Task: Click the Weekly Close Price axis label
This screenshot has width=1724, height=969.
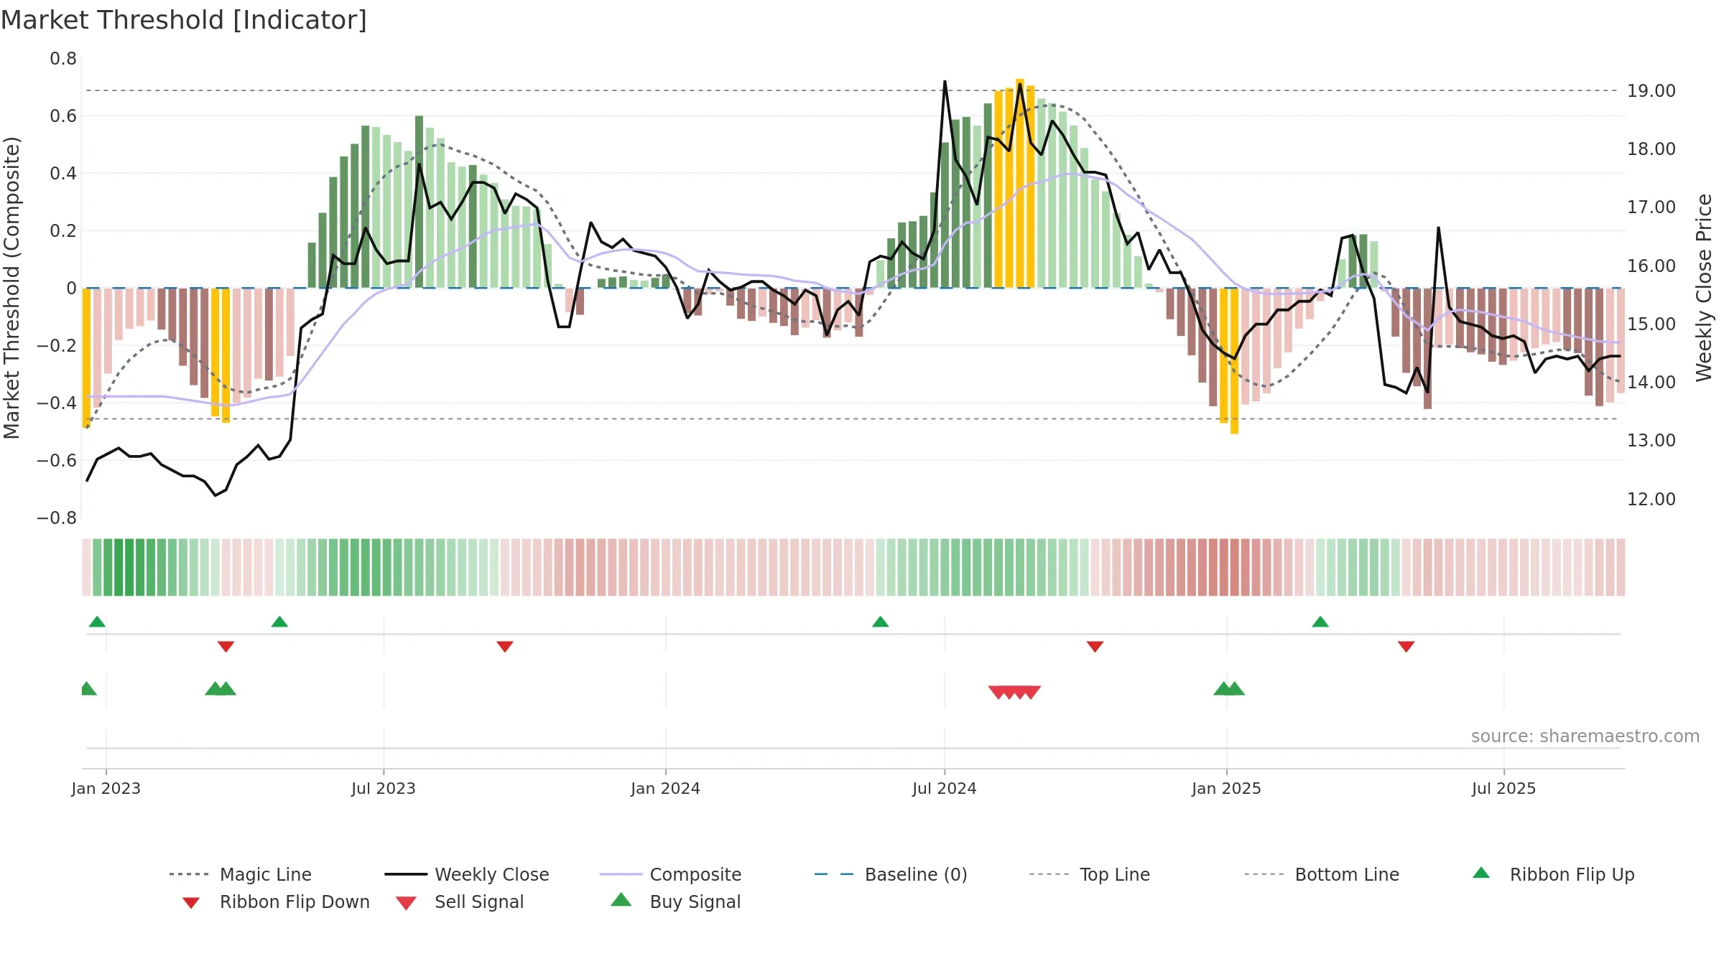Action: 1704,288
